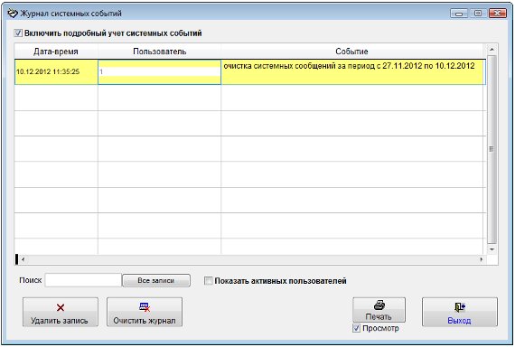Click the vertical scrollbar down arrow
This screenshot has height=347, width=515.
point(492,249)
